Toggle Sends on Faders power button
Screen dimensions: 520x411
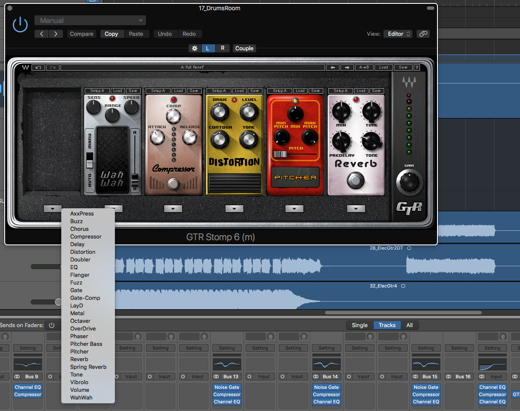pyautogui.click(x=52, y=325)
